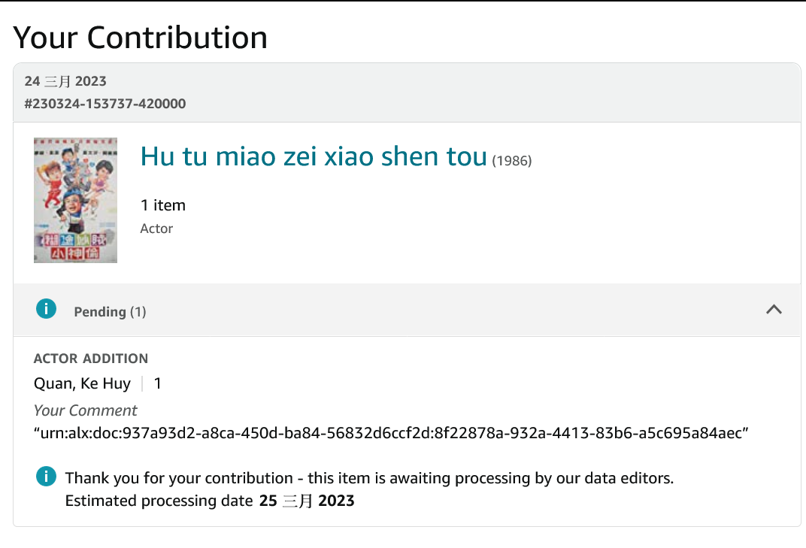
Task: Click the "Actor" label under item count
Action: click(x=156, y=229)
